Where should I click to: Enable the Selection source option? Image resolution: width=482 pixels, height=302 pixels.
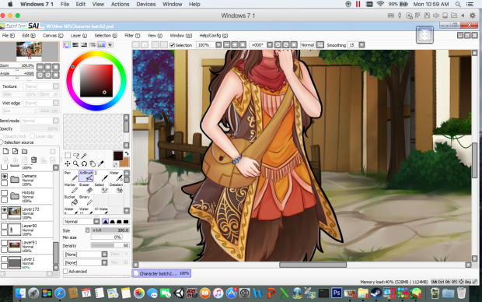(2, 142)
